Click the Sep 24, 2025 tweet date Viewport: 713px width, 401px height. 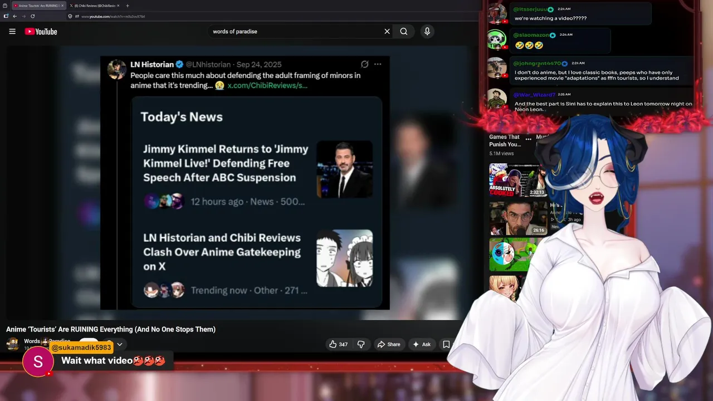tap(259, 65)
